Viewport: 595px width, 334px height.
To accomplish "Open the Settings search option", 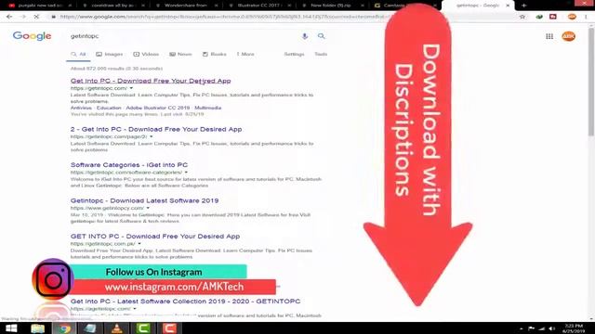I will coord(294,54).
